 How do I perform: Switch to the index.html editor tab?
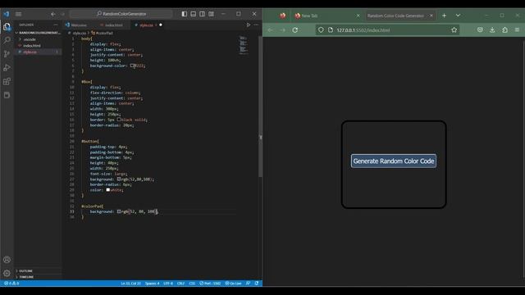click(x=112, y=25)
